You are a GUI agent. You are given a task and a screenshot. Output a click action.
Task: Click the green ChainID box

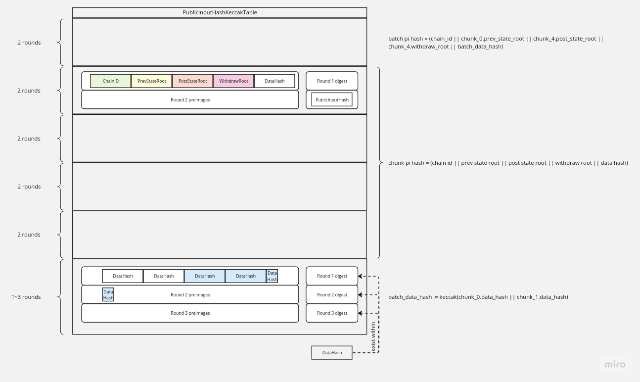(x=111, y=81)
